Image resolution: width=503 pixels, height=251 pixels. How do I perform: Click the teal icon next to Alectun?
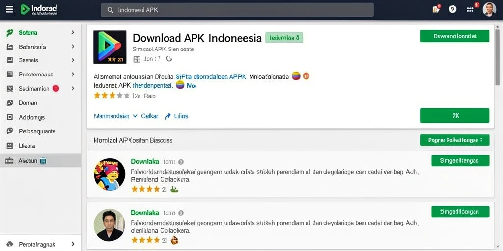(43, 161)
